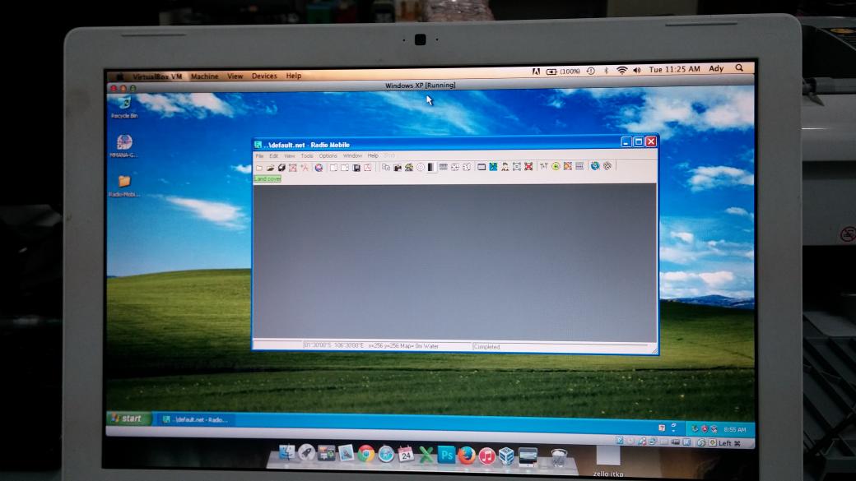This screenshot has width=856, height=481.
Task: Click the grey wheel toolbar icon
Action: [x=607, y=166]
